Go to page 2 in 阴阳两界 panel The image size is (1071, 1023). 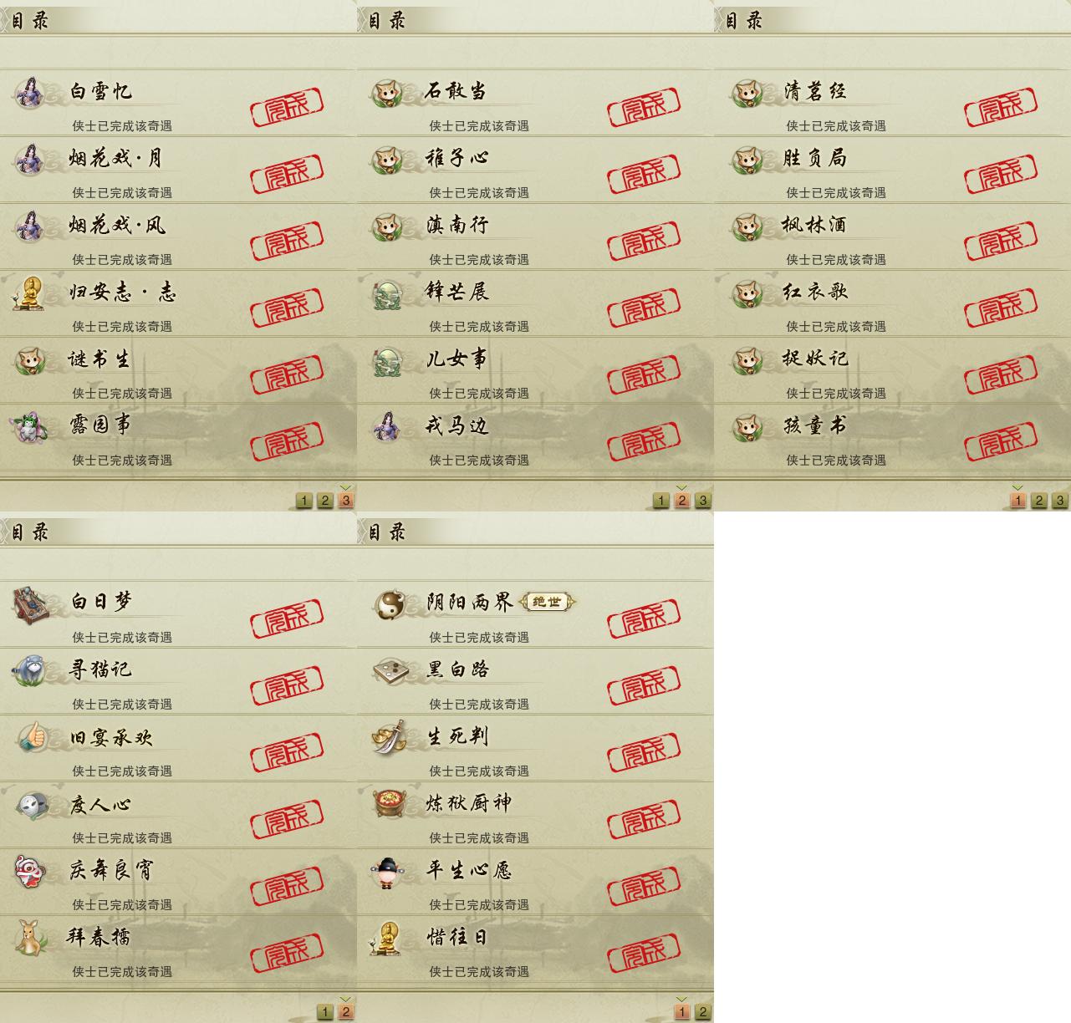tap(703, 1012)
